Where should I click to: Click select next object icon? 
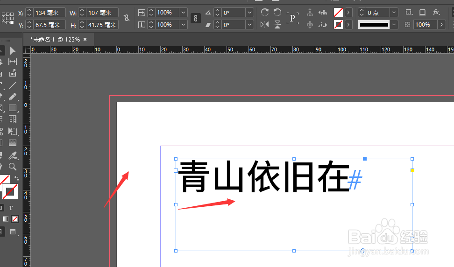click(x=323, y=25)
